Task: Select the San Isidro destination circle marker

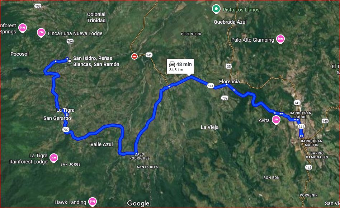Action: tap(69, 61)
